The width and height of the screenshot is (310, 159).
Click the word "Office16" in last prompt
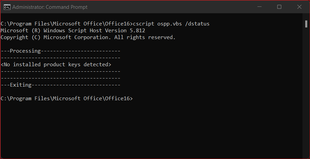pos(117,99)
